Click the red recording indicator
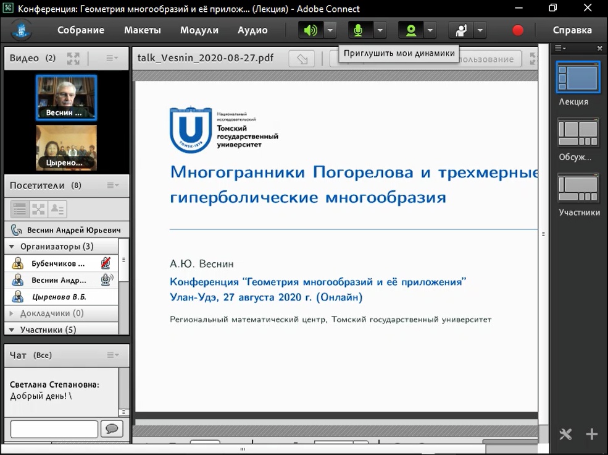 point(518,30)
